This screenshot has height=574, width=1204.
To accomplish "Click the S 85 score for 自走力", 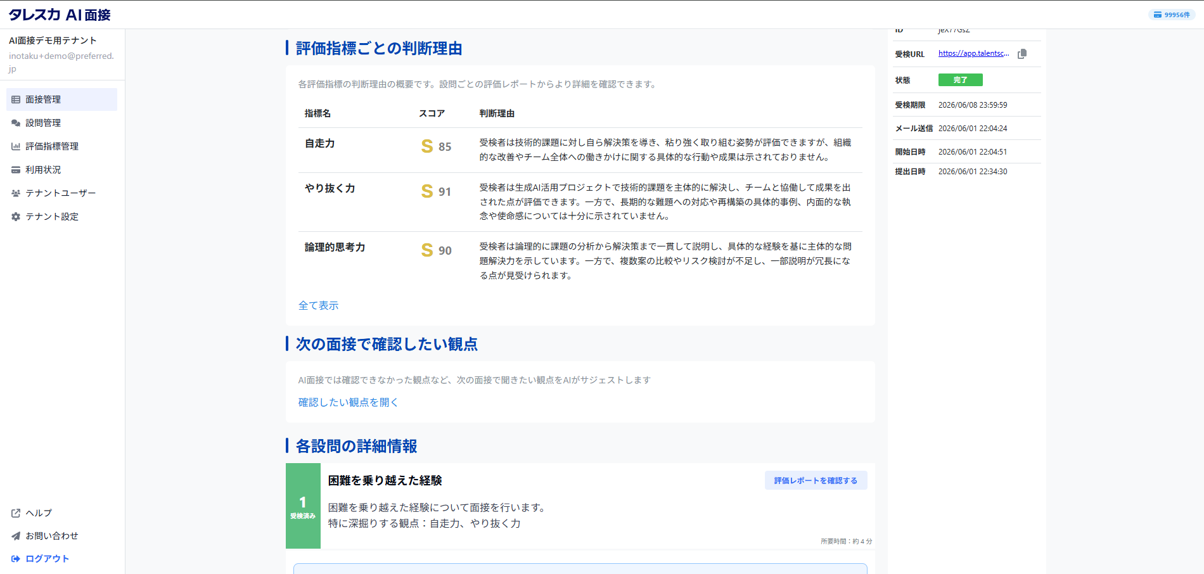I will (x=436, y=146).
